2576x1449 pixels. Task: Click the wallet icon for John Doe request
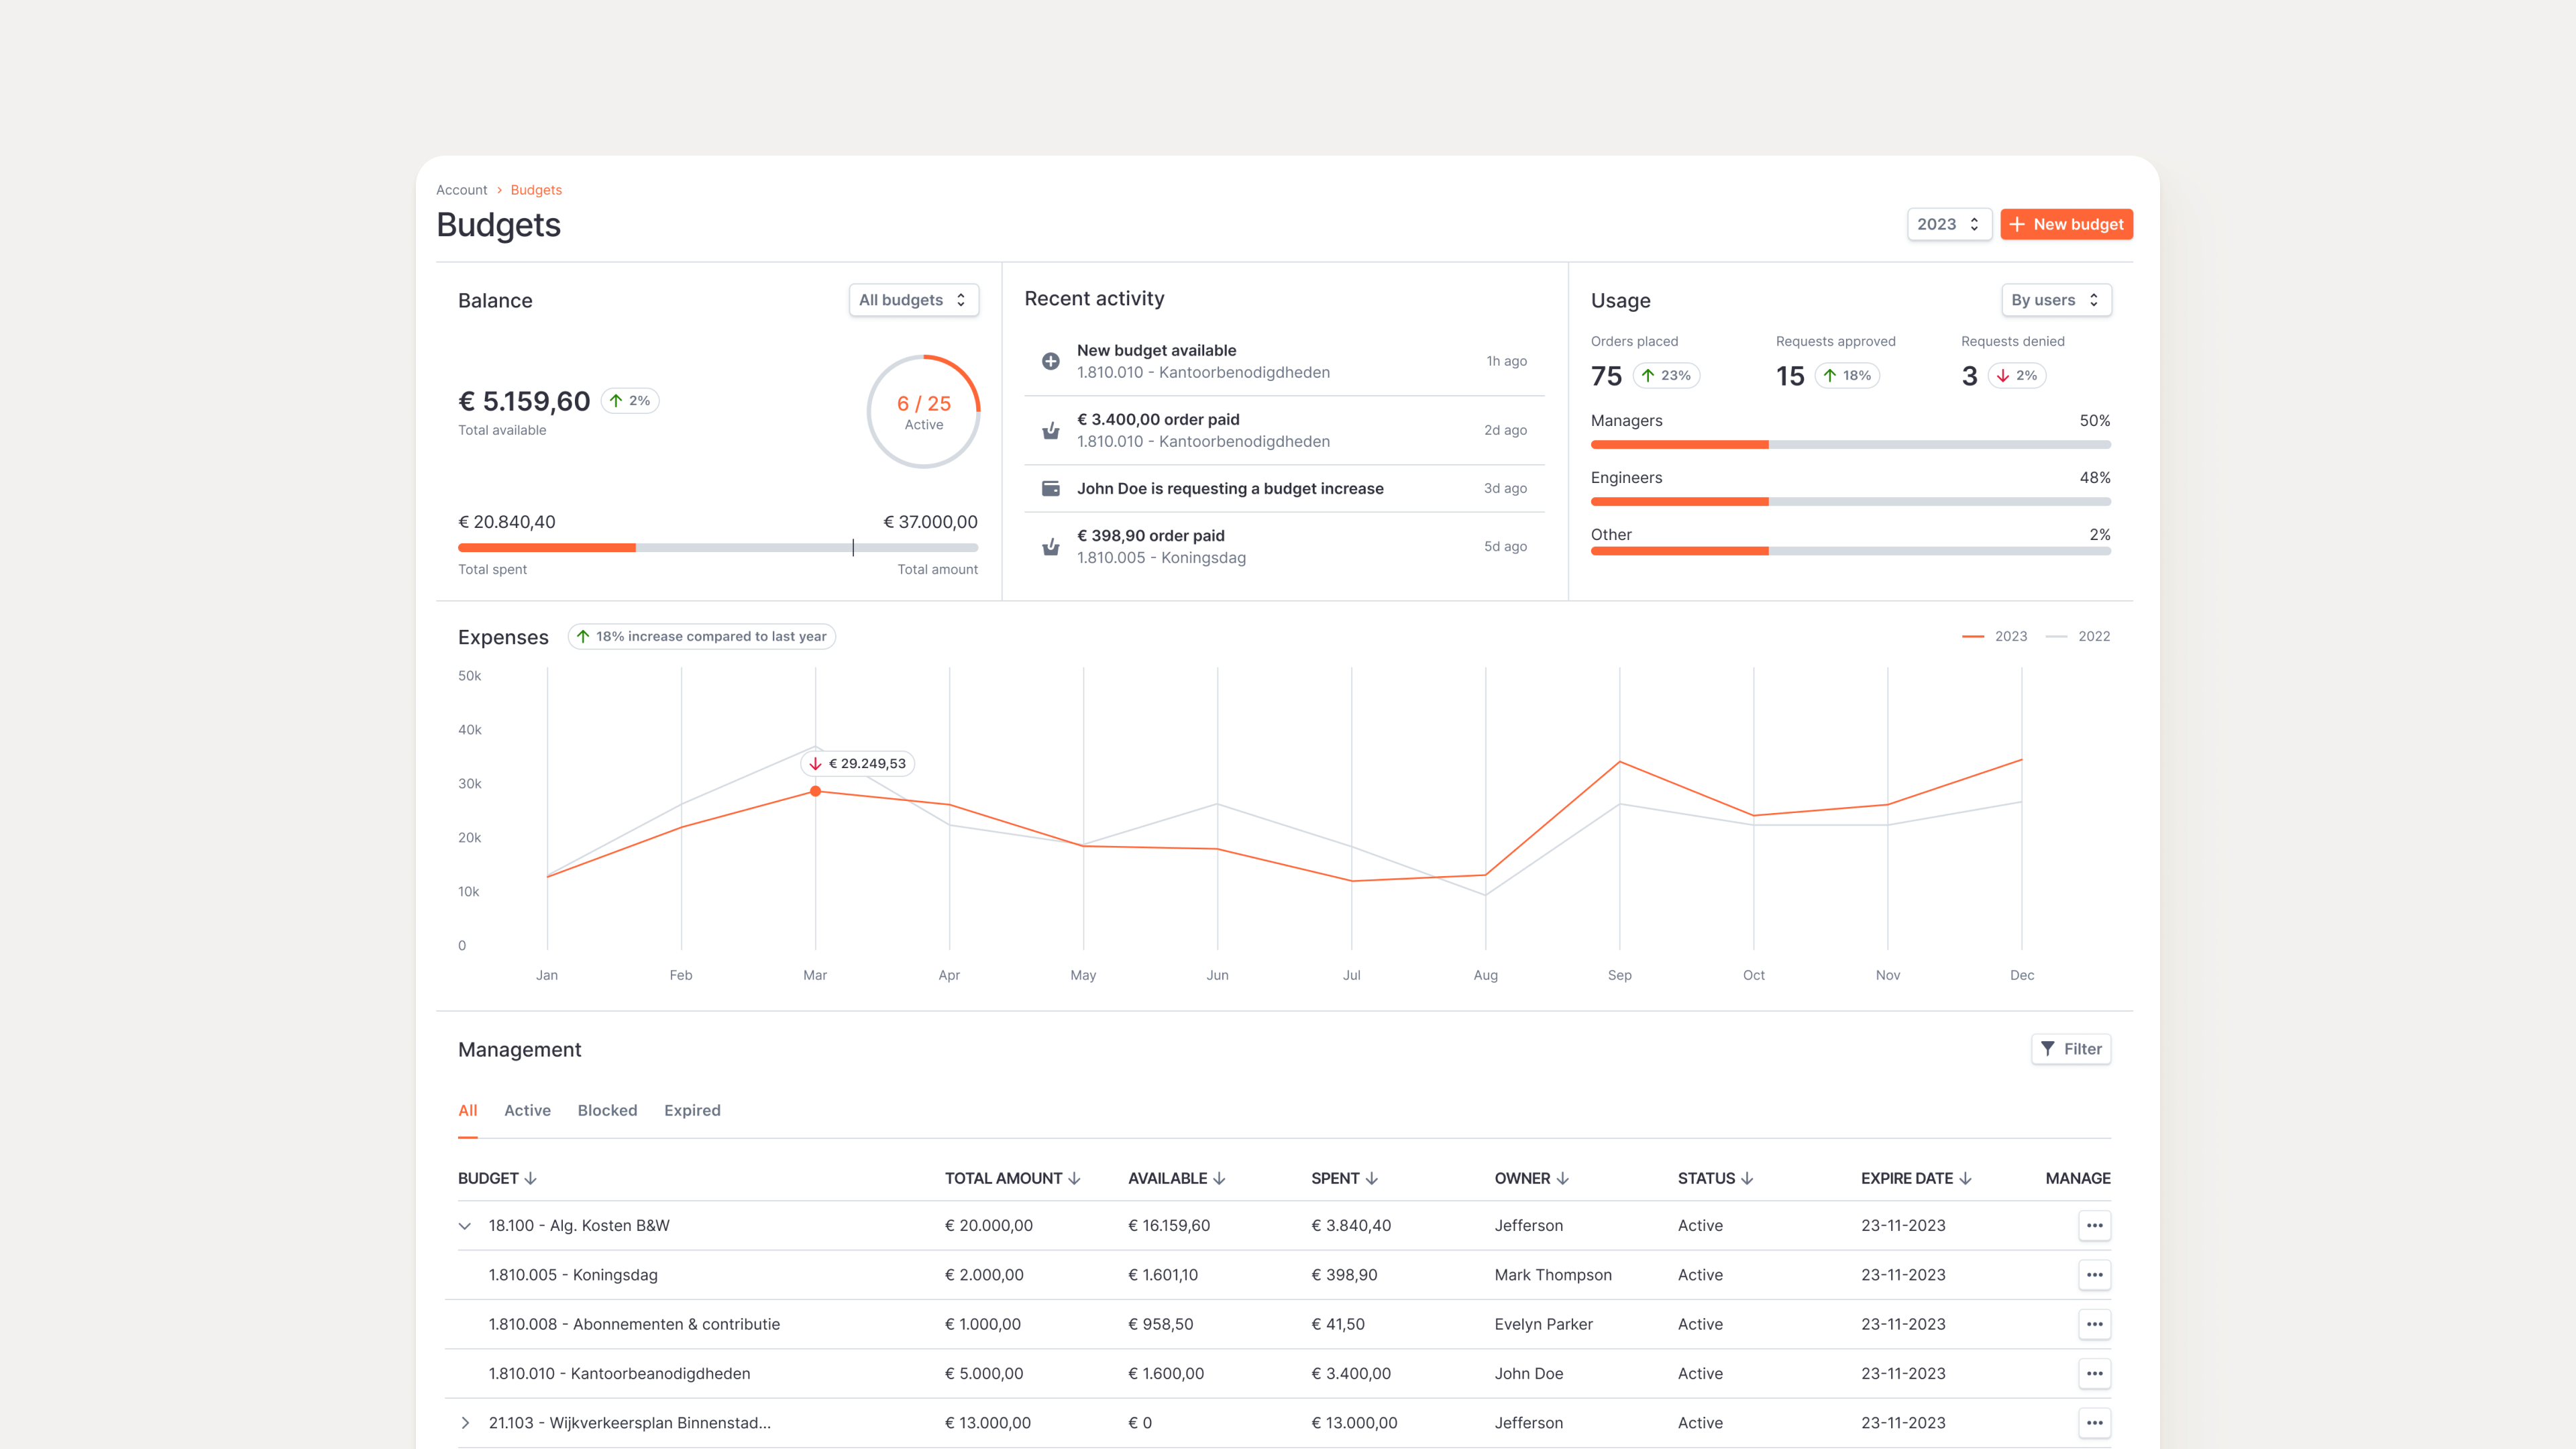[1050, 488]
